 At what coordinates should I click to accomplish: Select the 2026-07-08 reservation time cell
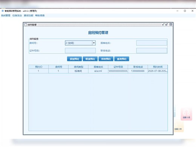[158, 71]
